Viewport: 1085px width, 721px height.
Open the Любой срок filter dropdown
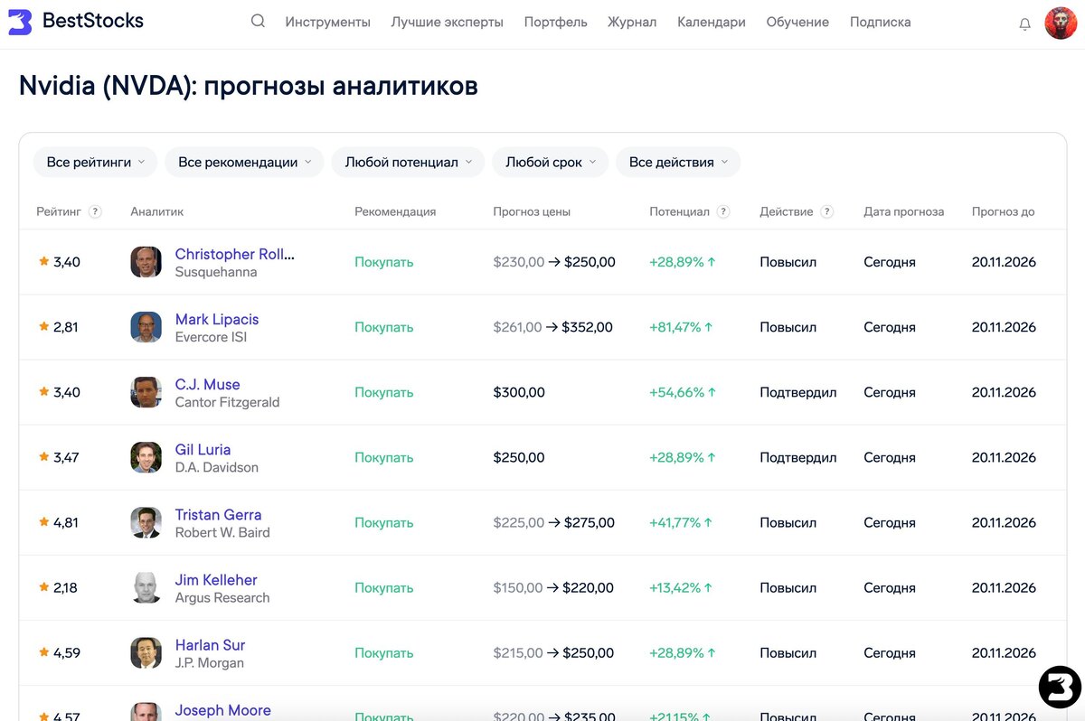click(x=550, y=163)
